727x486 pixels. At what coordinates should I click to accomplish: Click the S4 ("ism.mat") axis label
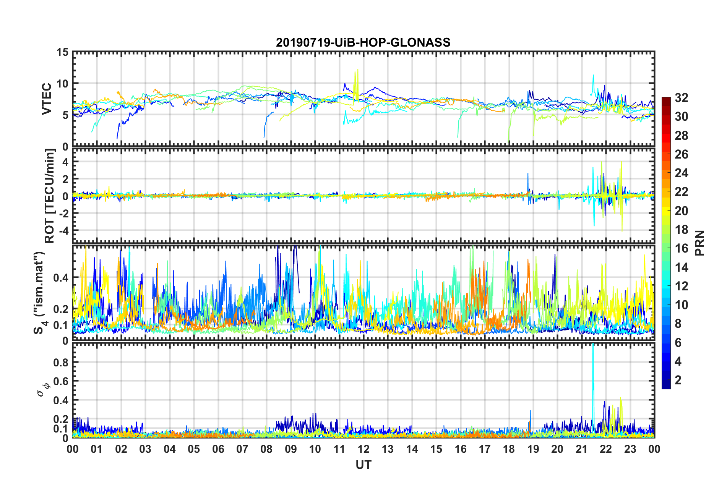pyautogui.click(x=40, y=293)
